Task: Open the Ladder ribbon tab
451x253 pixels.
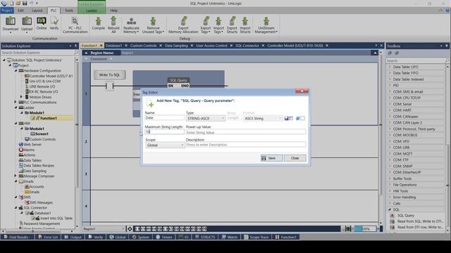Action: 92,11
